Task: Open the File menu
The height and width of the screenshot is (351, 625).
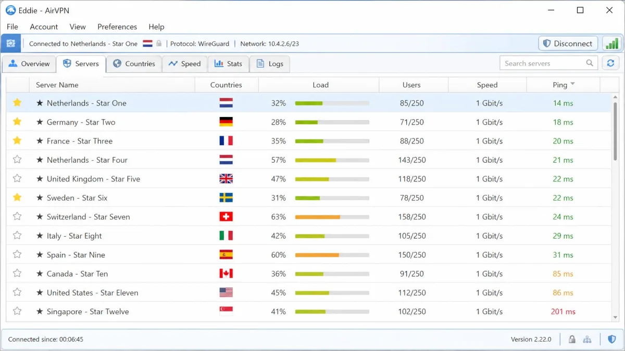Action: pyautogui.click(x=12, y=27)
